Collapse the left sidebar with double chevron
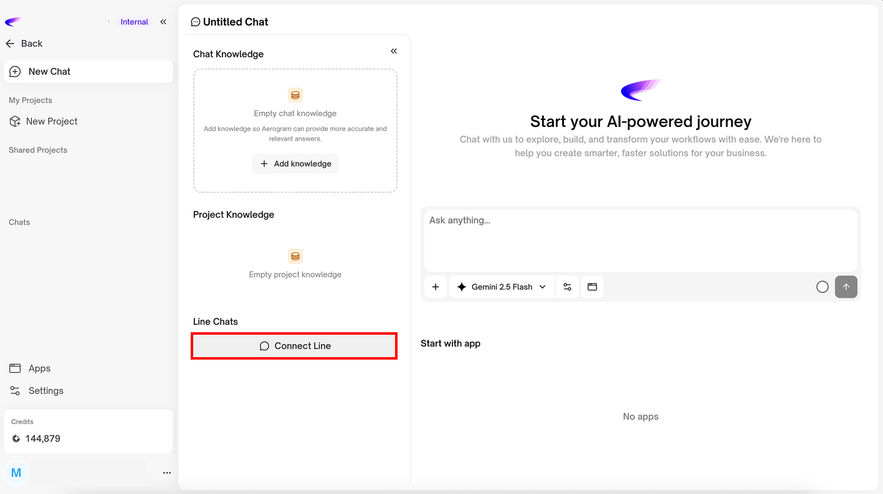Image resolution: width=883 pixels, height=494 pixels. tap(163, 22)
